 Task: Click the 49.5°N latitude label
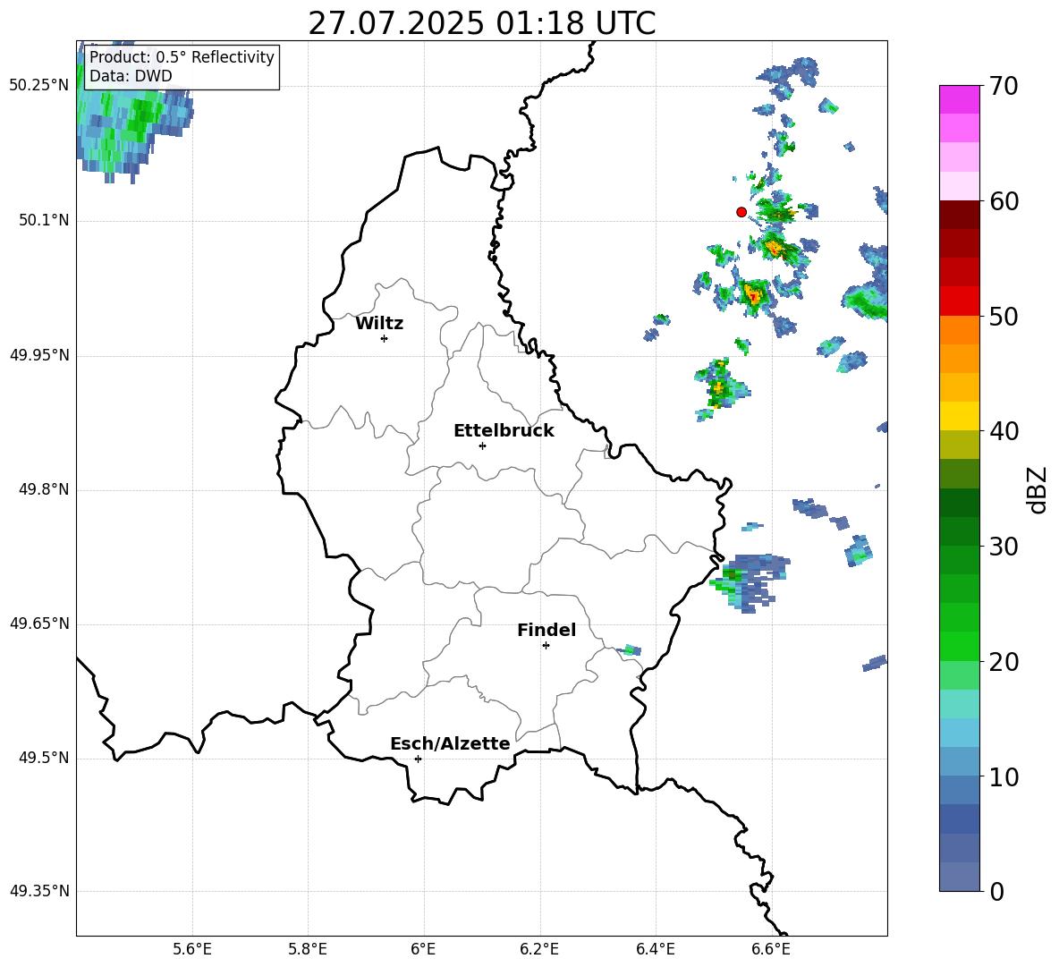click(x=44, y=758)
